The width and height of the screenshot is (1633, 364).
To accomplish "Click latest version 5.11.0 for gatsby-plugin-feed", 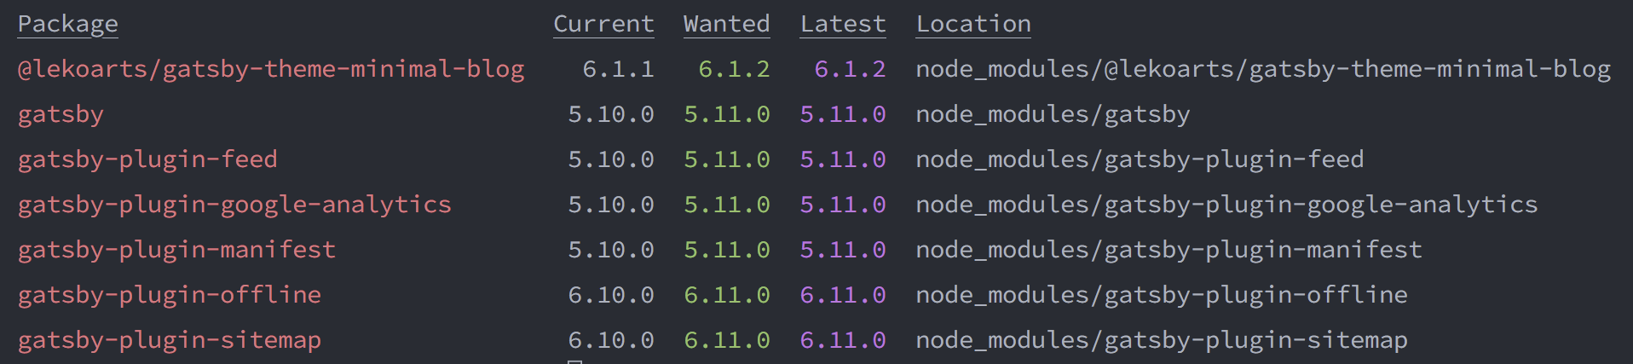I will click(843, 159).
